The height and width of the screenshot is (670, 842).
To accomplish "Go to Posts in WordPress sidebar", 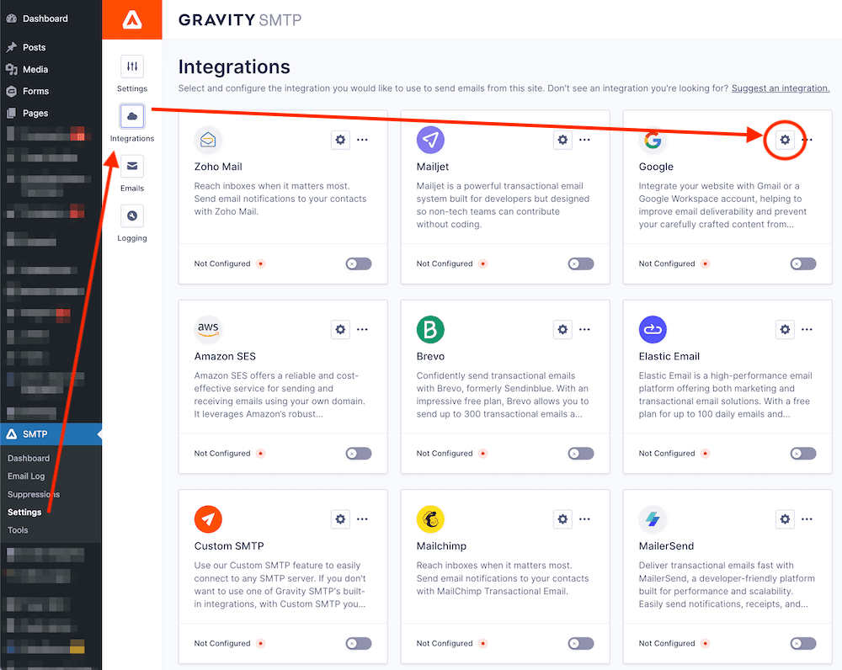I will click(34, 47).
